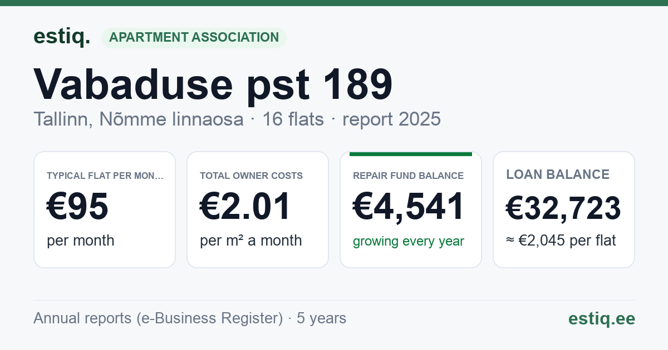Click the TOTAL OWNER COSTS label
Screen dimensions: 668x350
point(251,176)
